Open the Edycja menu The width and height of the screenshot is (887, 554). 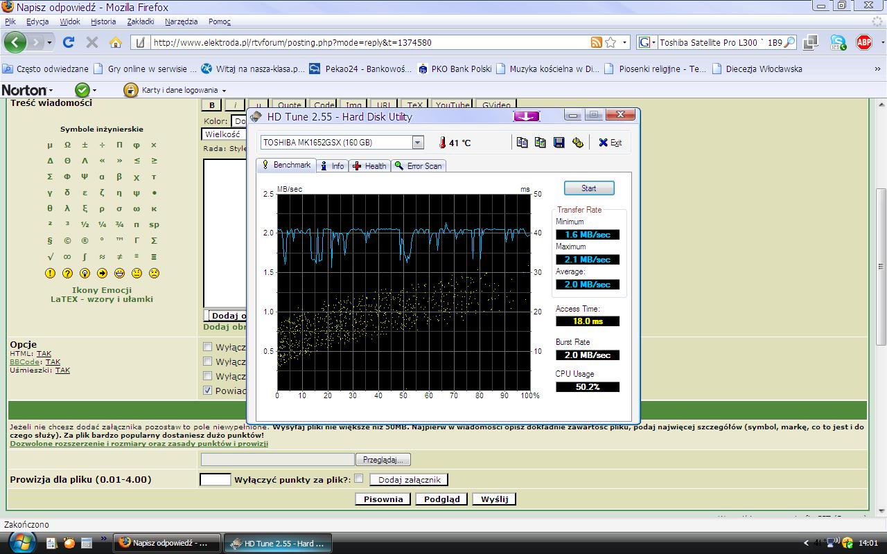tap(37, 21)
